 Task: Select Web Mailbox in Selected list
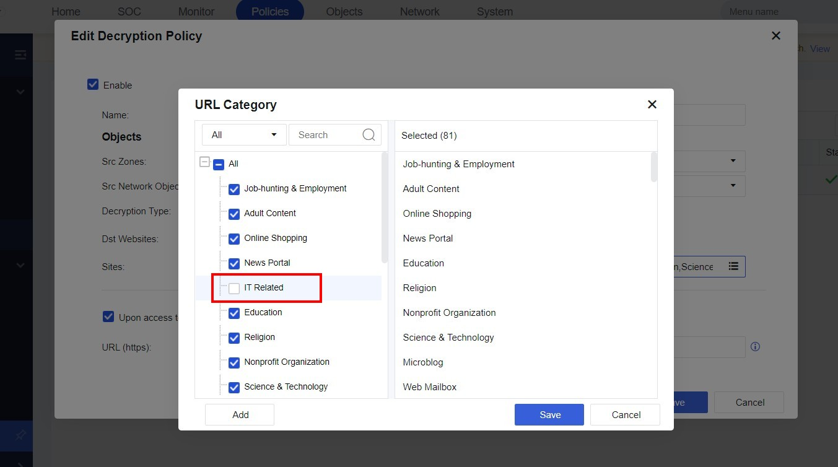coord(430,387)
